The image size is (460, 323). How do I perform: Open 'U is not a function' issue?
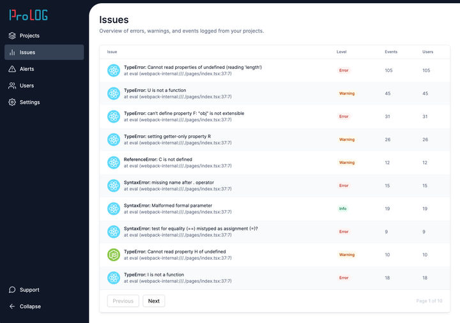coord(155,90)
